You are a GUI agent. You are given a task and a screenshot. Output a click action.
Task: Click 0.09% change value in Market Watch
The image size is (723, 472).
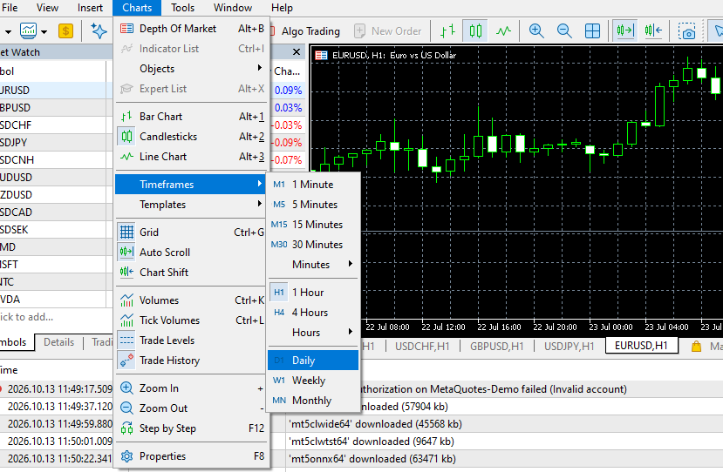coord(288,91)
